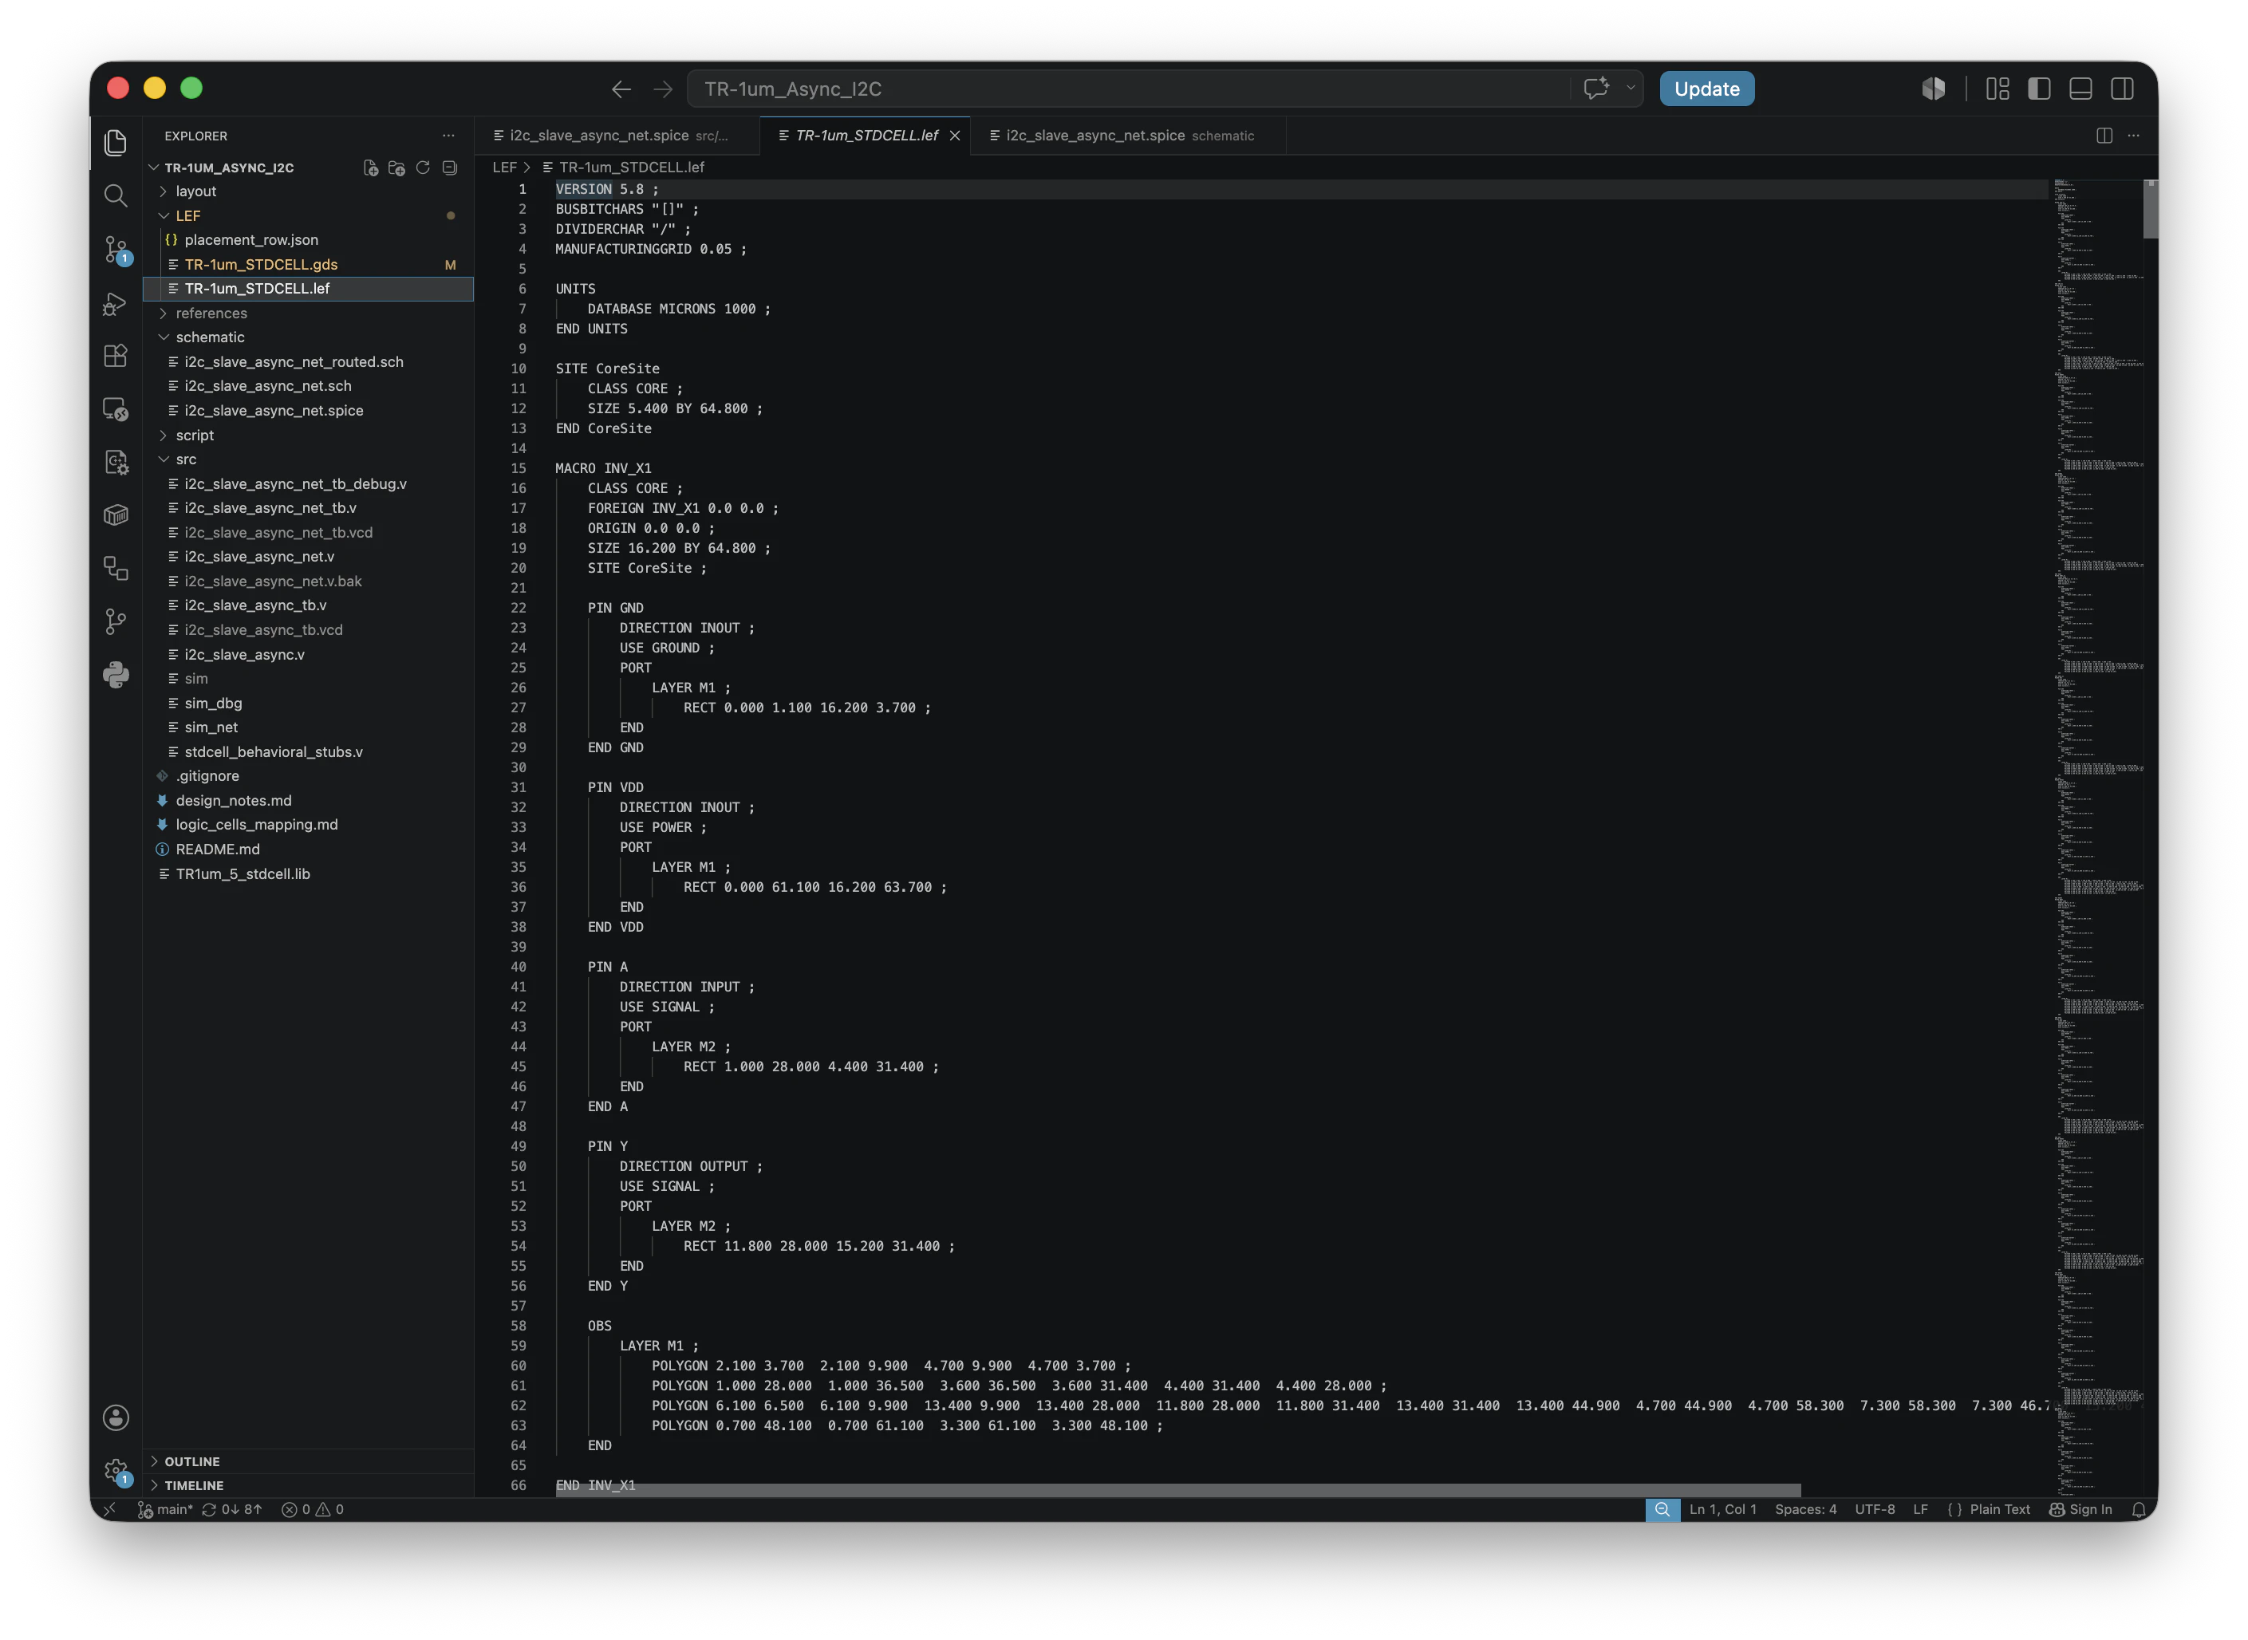Open the Accounts icon
Viewport: 2248px width, 1640px height.
[115, 1417]
